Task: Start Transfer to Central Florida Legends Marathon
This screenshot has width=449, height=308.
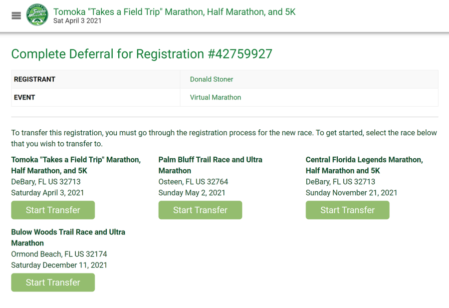Action: (x=347, y=210)
